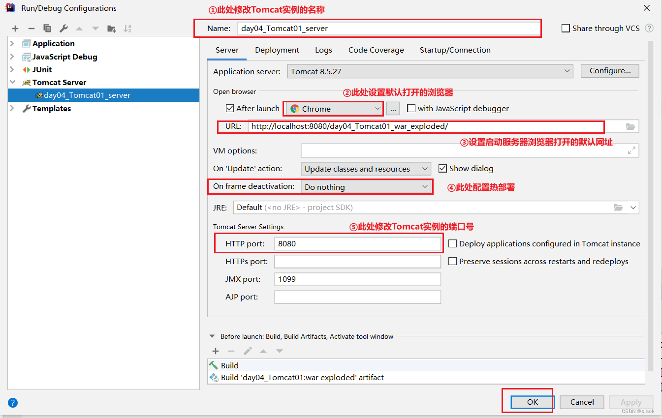Switch to the Code Coverage tab
662x418 pixels.
point(376,50)
